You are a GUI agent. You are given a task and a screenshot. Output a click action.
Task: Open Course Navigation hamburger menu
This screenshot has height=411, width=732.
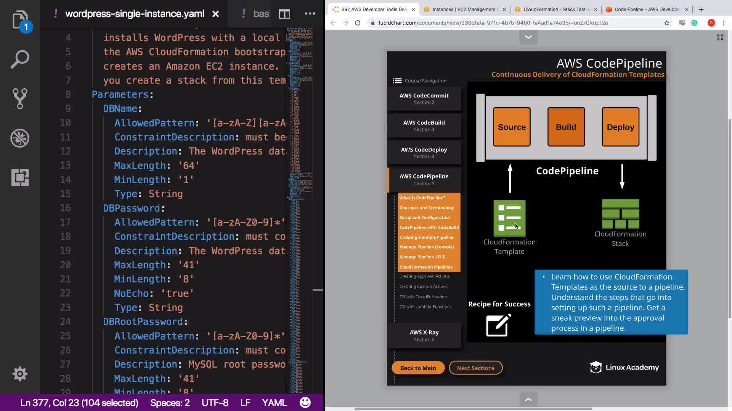[397, 81]
